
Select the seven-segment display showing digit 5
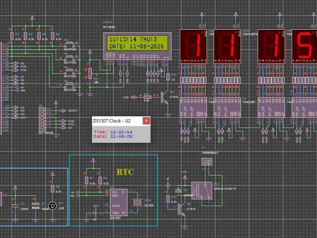(305, 46)
